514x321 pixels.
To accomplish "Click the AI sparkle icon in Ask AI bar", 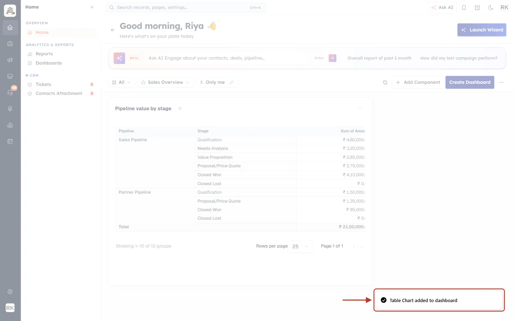I will point(119,58).
